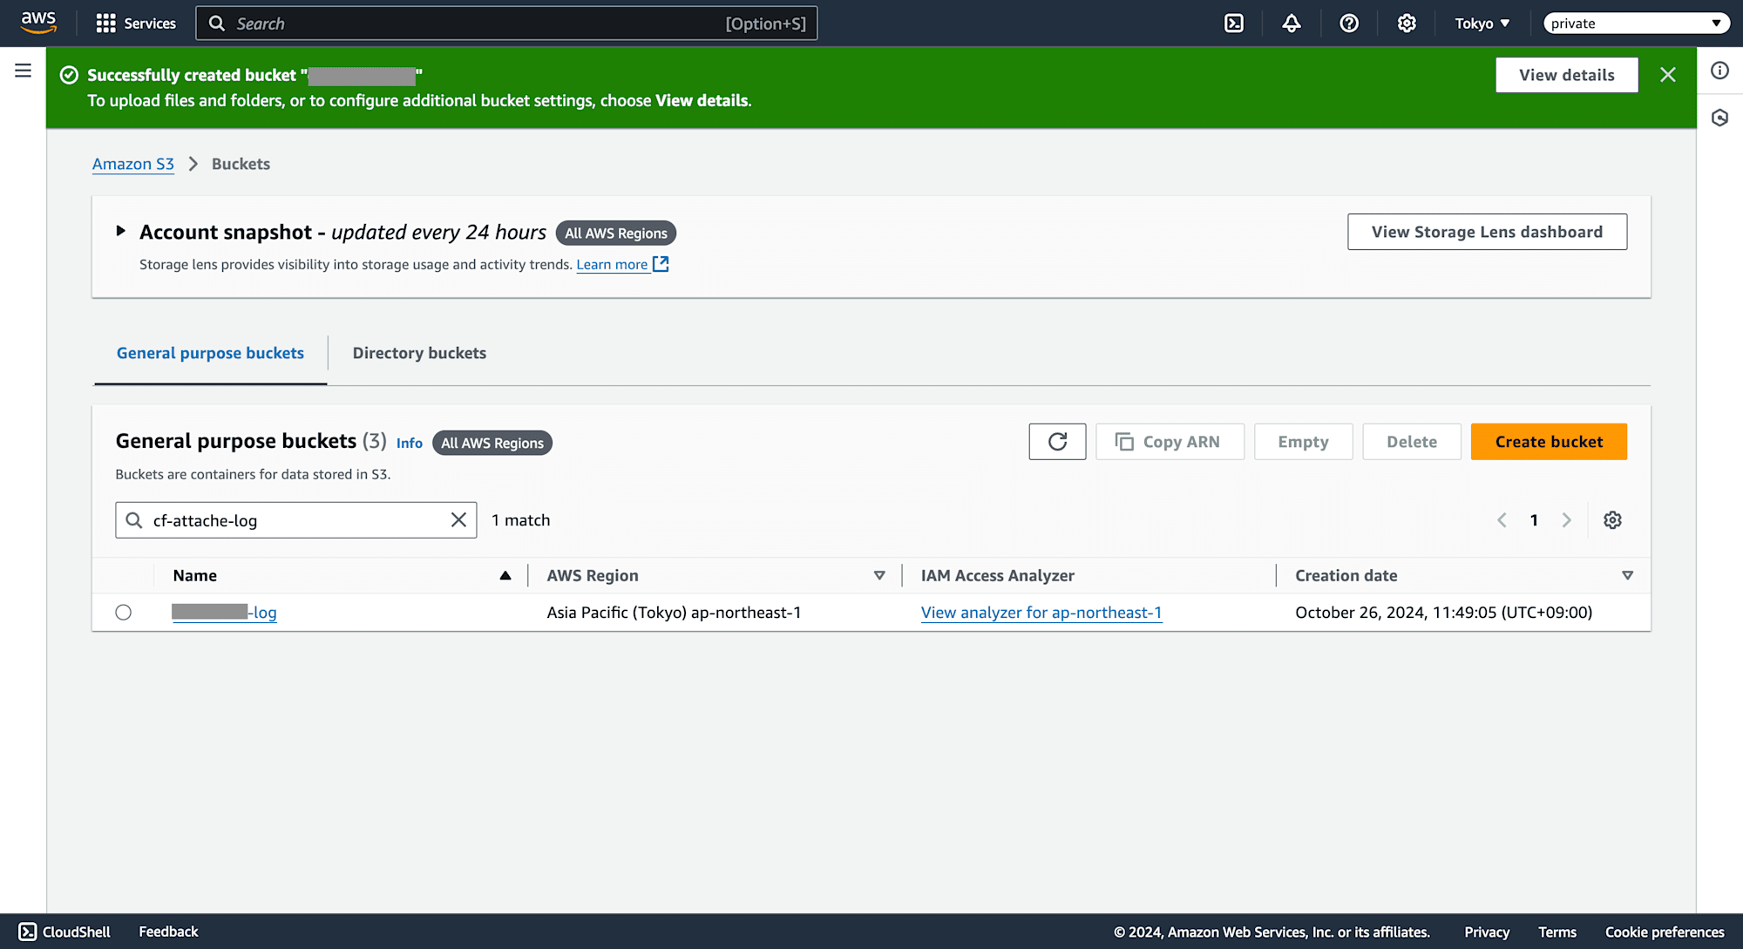Click Amazon S3 breadcrumb link

[133, 164]
